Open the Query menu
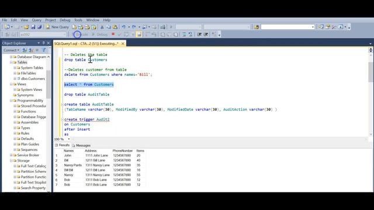374x210 pixels. [36, 20]
